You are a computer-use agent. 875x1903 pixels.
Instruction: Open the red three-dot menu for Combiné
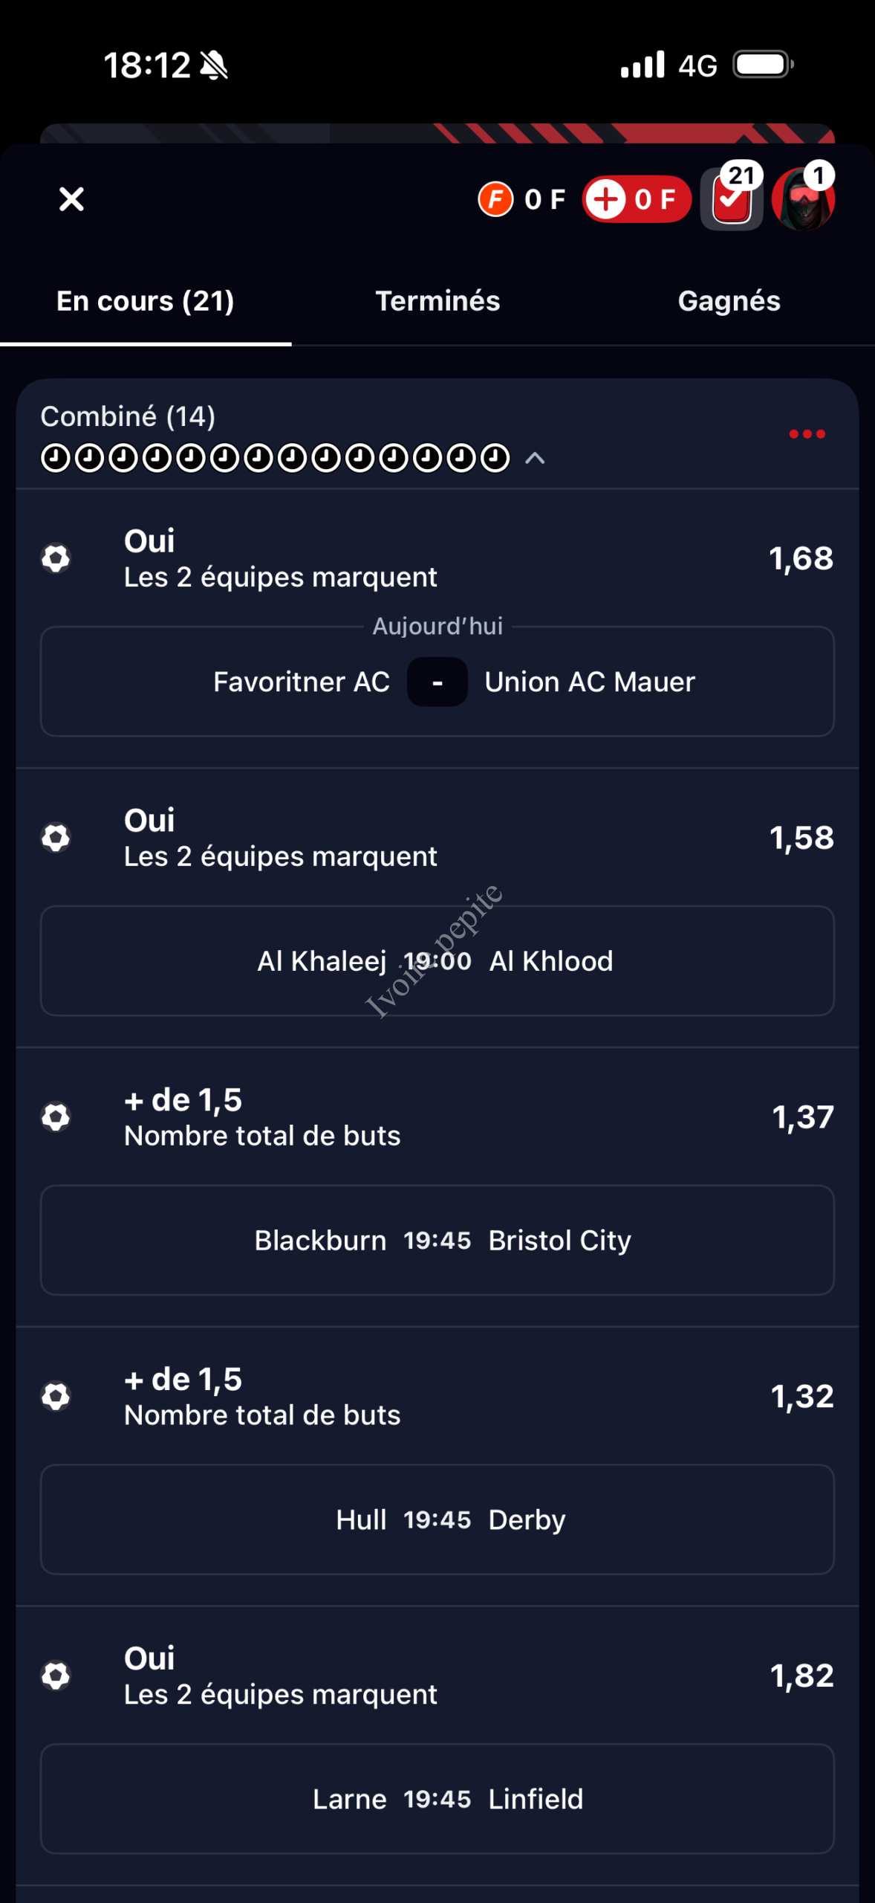point(807,434)
